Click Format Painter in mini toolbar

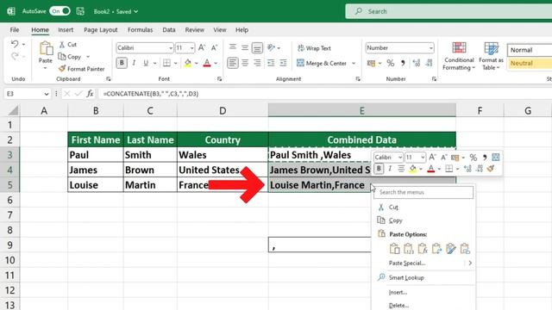(x=491, y=169)
